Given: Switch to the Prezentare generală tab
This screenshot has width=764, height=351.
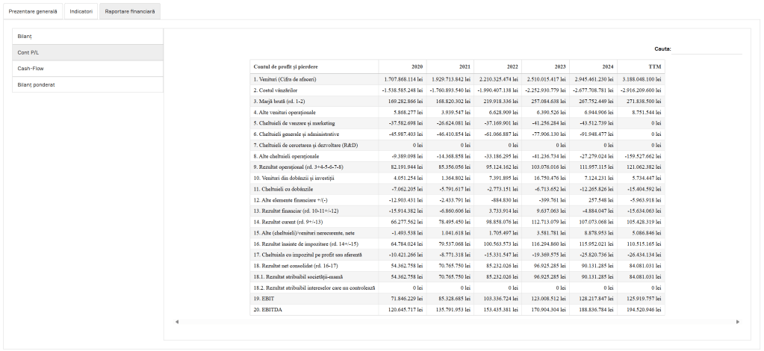Looking at the screenshot, I should pos(32,12).
